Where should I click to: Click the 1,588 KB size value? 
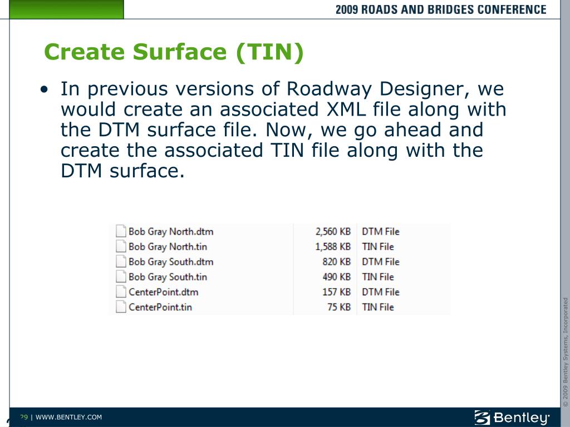(x=333, y=247)
